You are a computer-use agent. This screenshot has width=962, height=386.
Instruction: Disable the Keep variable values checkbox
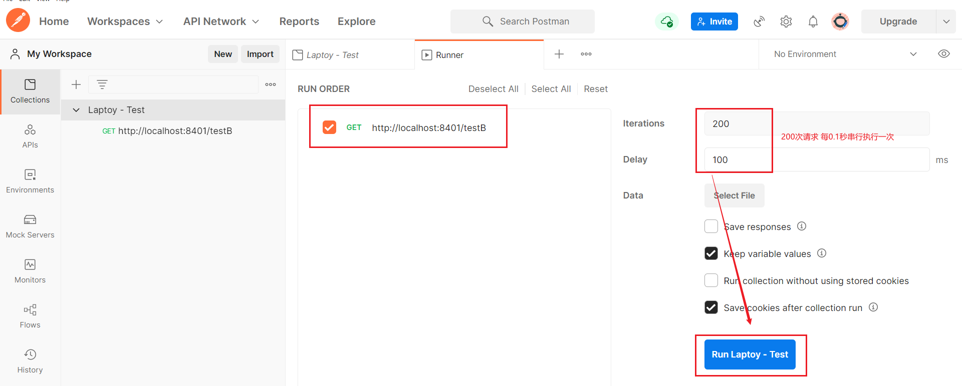point(711,253)
